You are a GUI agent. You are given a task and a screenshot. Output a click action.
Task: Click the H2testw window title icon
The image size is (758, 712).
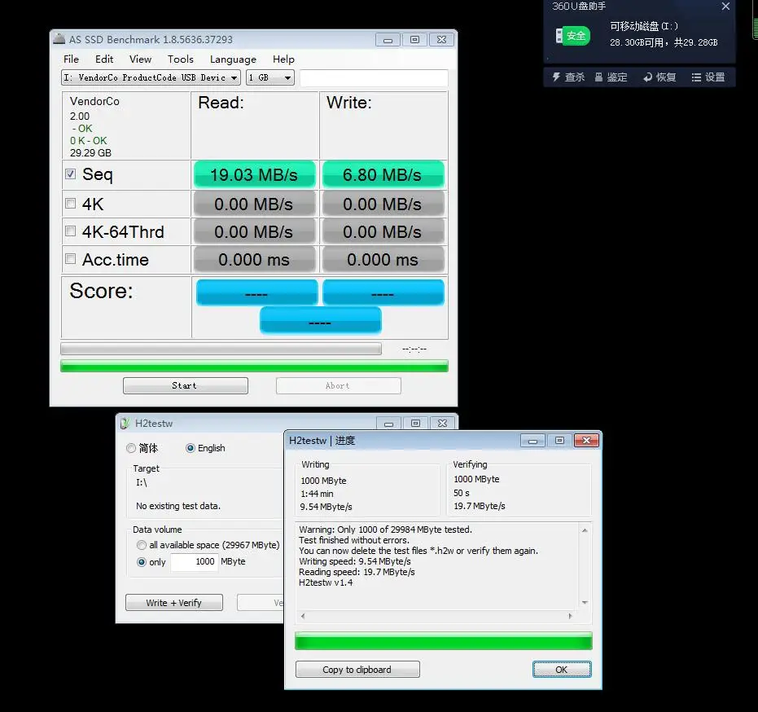pyautogui.click(x=125, y=424)
